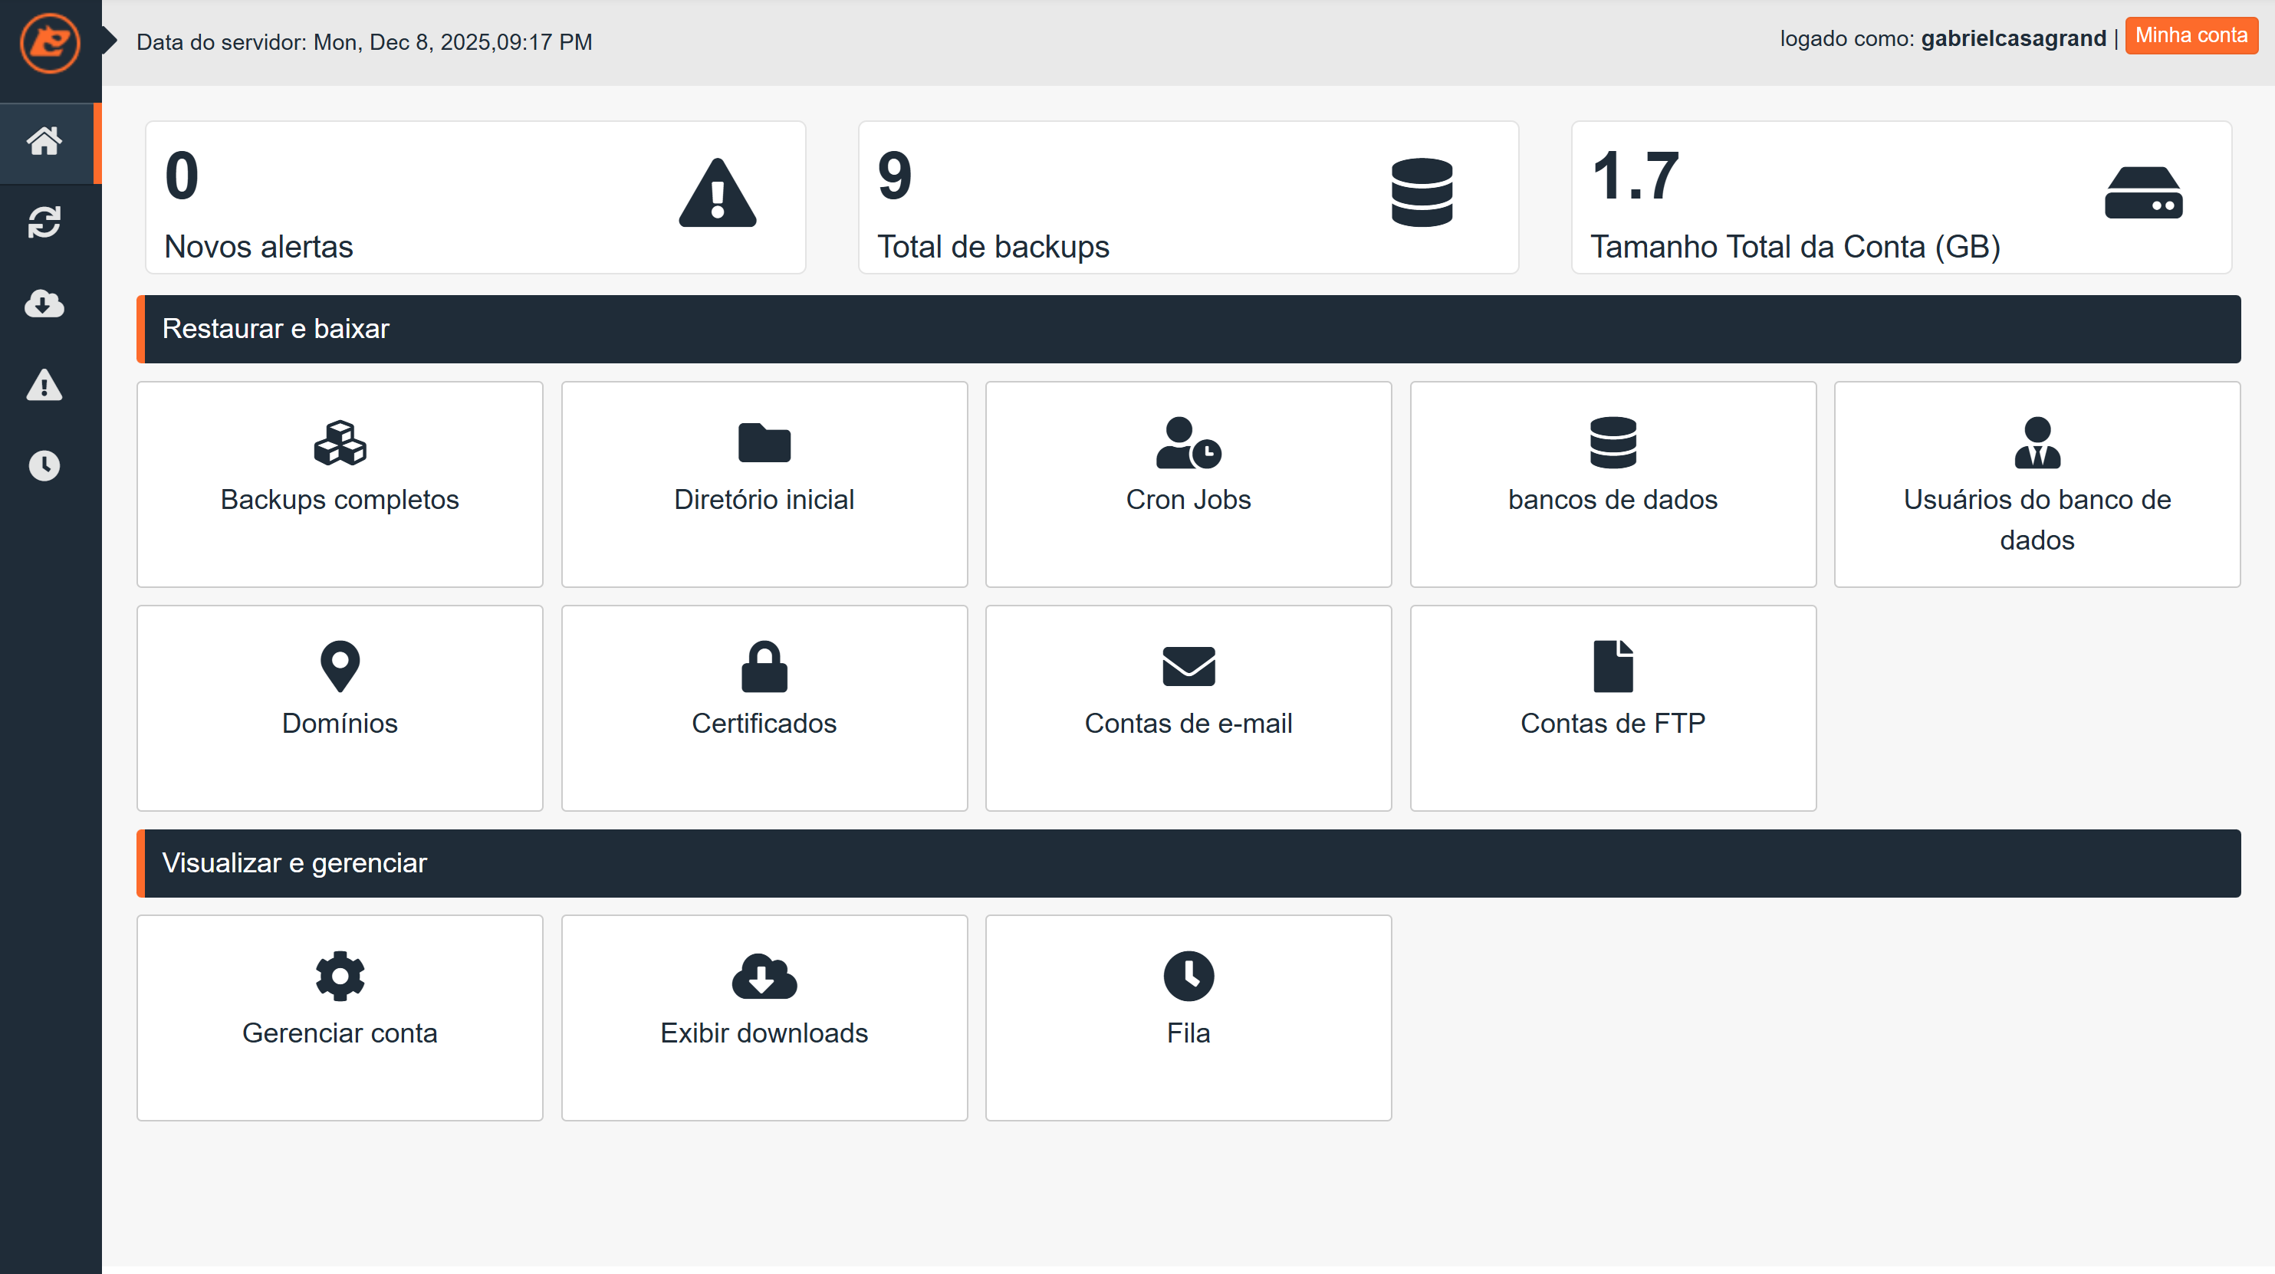Open the Backups completos cubes tile
The image size is (2275, 1274).
coord(339,483)
